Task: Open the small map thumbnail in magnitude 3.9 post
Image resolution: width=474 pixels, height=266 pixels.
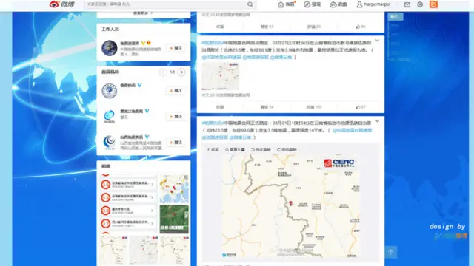Action: pos(221,76)
